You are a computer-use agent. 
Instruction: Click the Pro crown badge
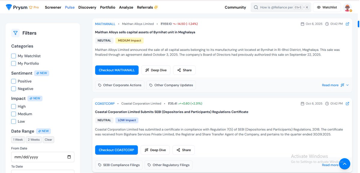pyautogui.click(x=34, y=7)
